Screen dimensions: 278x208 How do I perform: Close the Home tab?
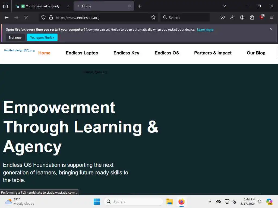(129, 6)
